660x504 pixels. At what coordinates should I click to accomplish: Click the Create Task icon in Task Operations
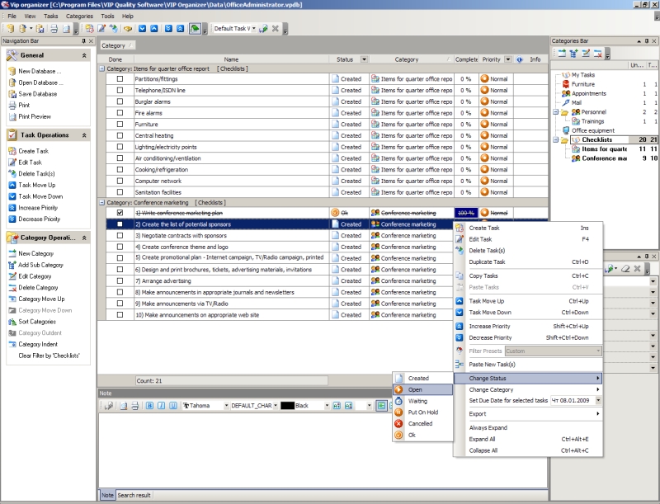pos(12,151)
